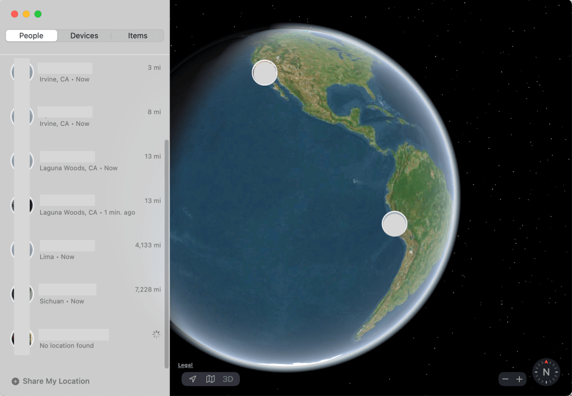Select the person located in Sichuan
This screenshot has height=396, width=572.
tap(84, 295)
